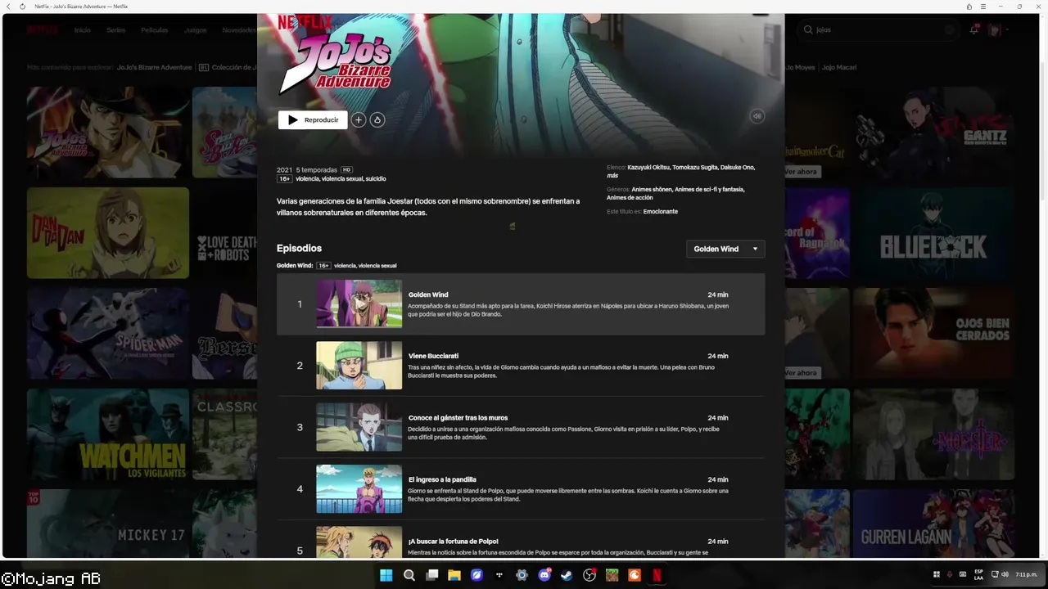Screen dimensions: 1048x589
Task: Click episode title '¡A buscar la fortuna de Polpo!'
Action: (x=454, y=542)
